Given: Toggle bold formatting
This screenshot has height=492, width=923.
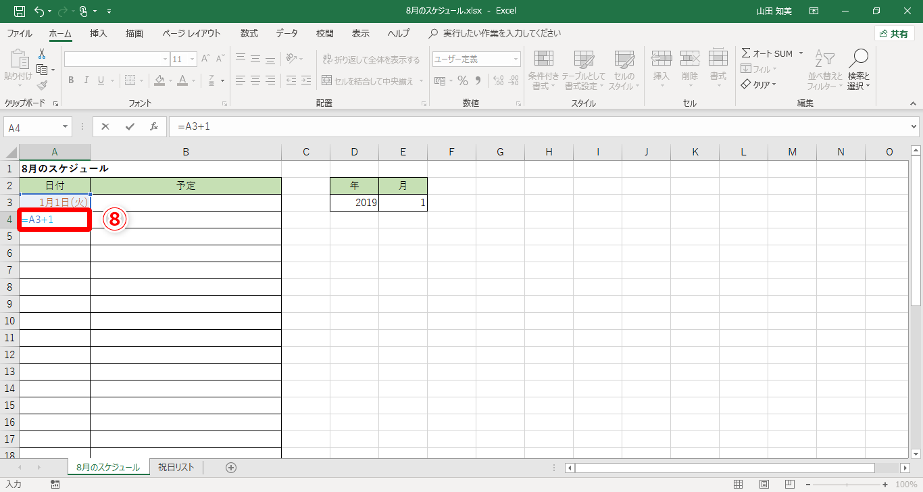Looking at the screenshot, I should click(71, 80).
